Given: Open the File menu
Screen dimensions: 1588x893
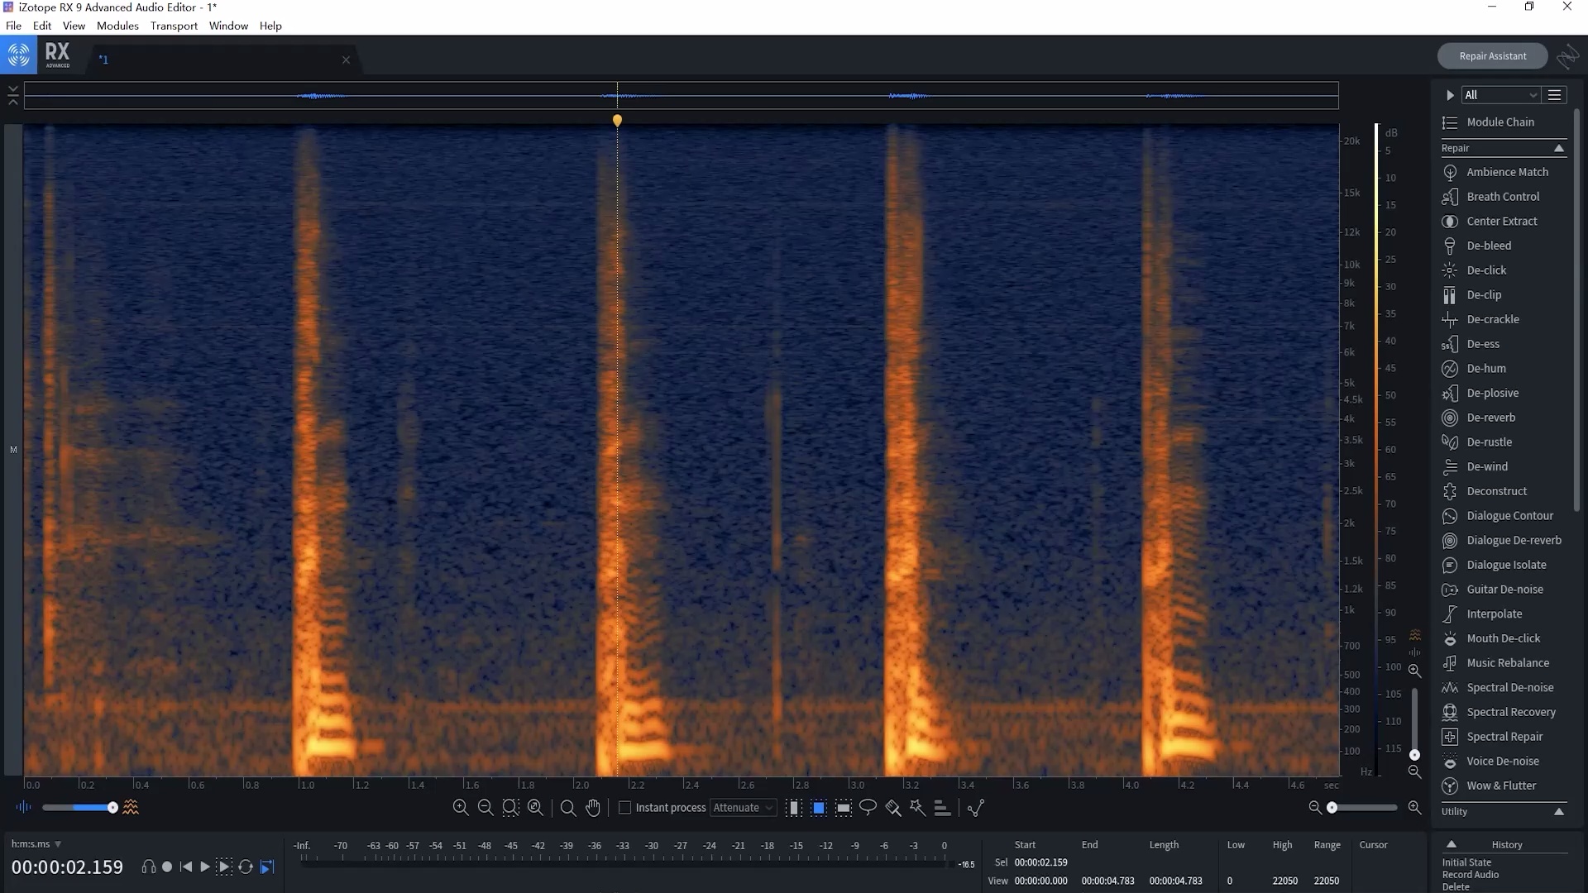Looking at the screenshot, I should [13, 26].
